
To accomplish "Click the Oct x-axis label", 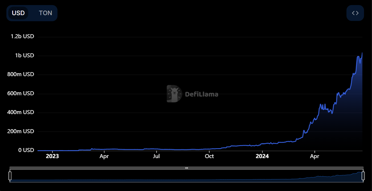I will tap(209, 156).
